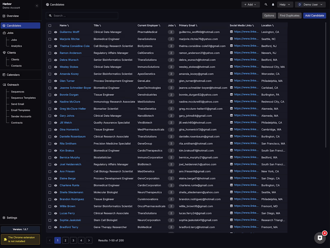Open Sender Accounts in sidebar
Screen dimensions: 330x248
click(21, 116)
